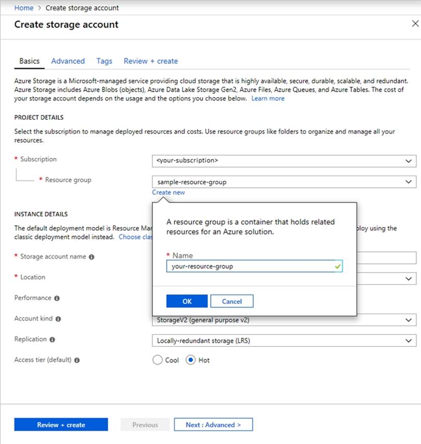The height and width of the screenshot is (444, 421).
Task: Click info icon next to Storage account name
Action: point(92,257)
